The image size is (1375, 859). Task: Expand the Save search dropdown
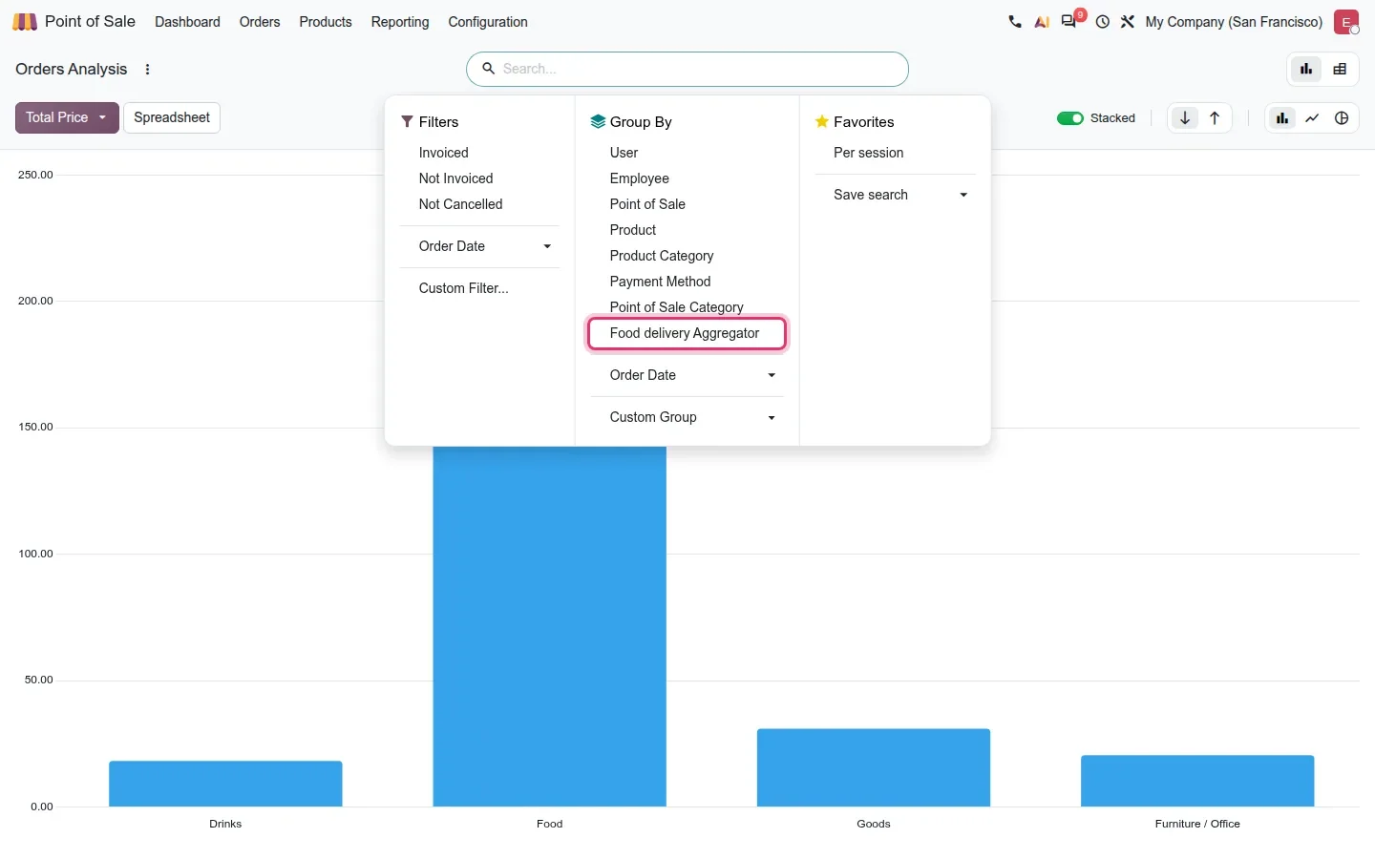(x=895, y=195)
